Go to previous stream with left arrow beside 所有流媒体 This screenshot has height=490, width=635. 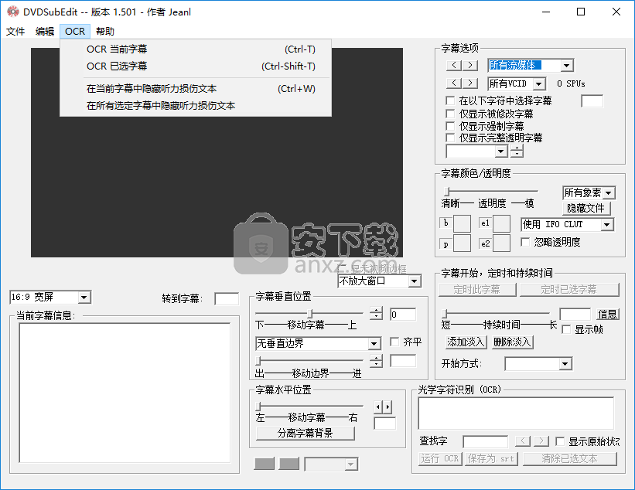point(454,65)
